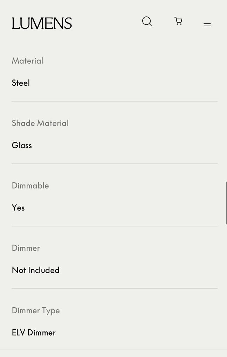The image size is (227, 357).
Task: Go to the Lumens home logo
Action: [42, 23]
